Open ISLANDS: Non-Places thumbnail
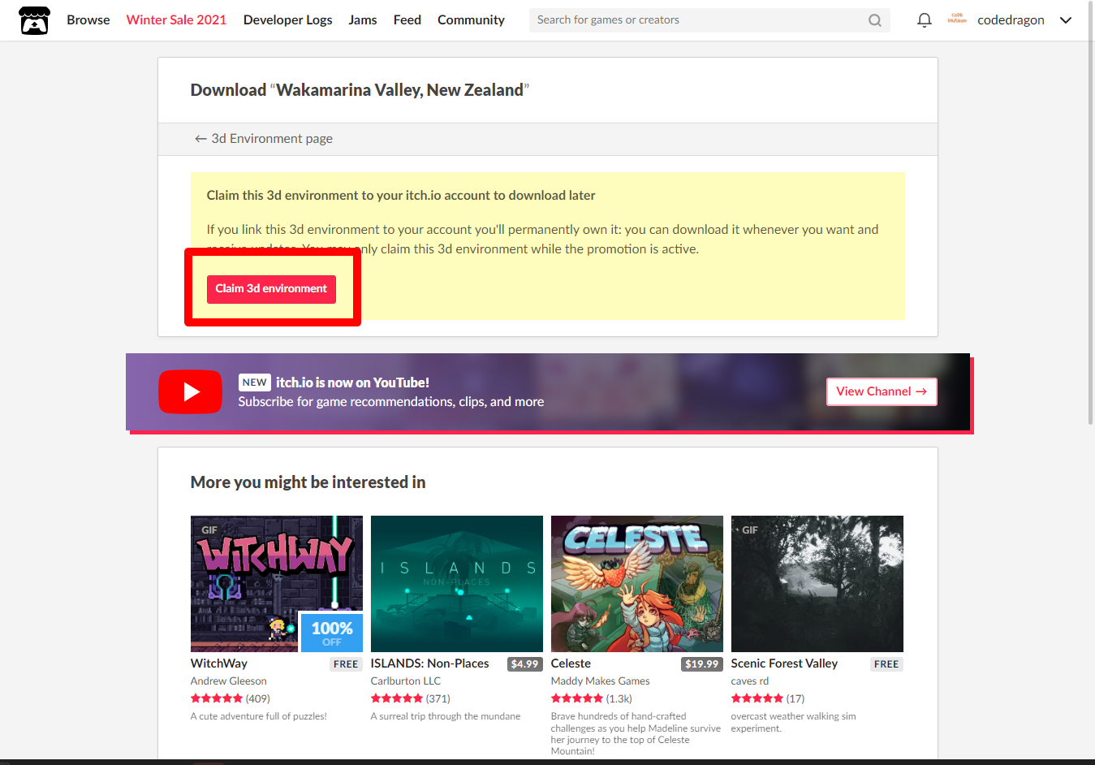 coord(457,584)
